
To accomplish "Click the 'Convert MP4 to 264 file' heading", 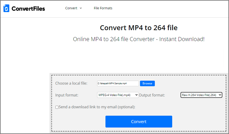I will coord(139,28).
